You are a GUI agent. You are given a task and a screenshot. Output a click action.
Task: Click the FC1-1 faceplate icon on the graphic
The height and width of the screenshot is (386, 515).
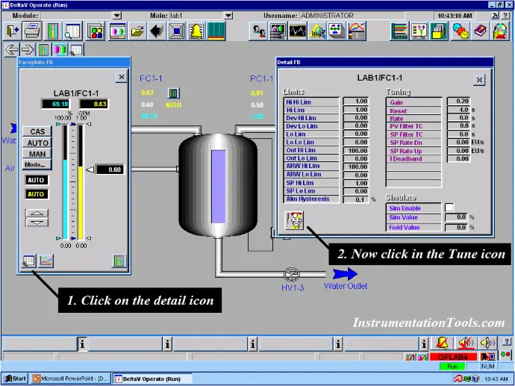(173, 93)
